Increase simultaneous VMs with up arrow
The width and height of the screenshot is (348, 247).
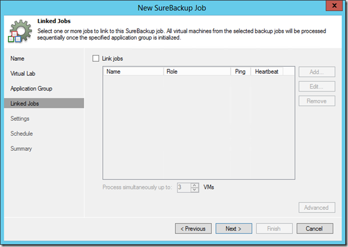point(195,185)
